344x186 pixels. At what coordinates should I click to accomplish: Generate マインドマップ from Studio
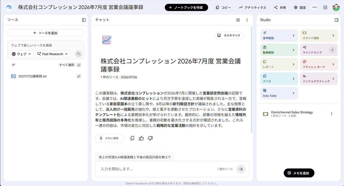tap(319, 50)
